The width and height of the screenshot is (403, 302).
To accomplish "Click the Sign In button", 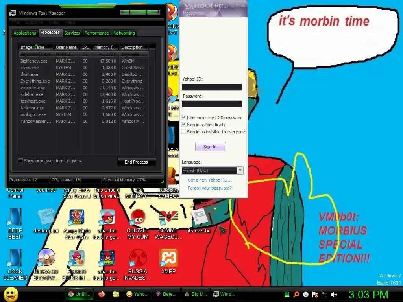I will pyautogui.click(x=210, y=147).
